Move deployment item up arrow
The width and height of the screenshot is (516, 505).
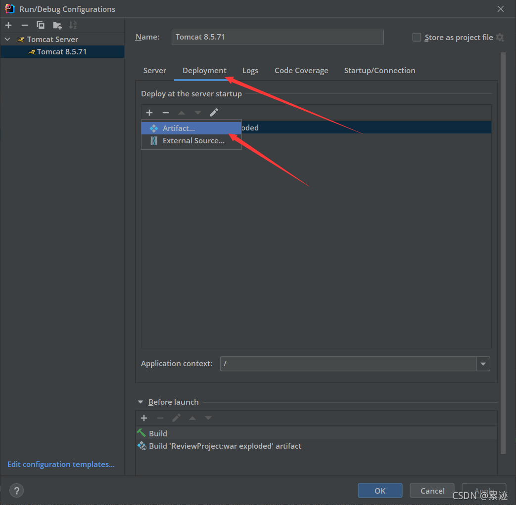point(182,113)
